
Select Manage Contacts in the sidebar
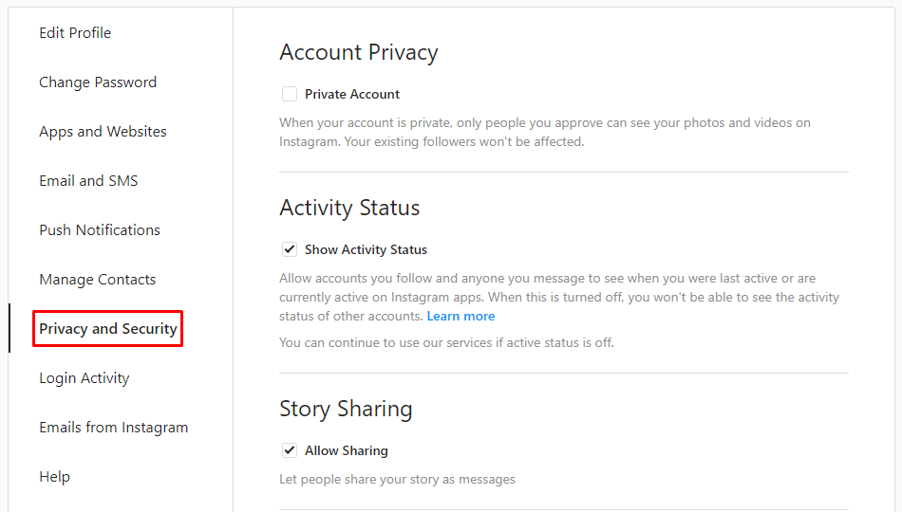point(97,280)
